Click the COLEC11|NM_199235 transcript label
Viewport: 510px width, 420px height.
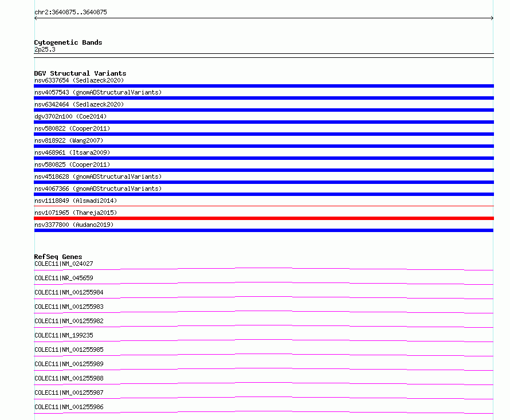[64, 335]
